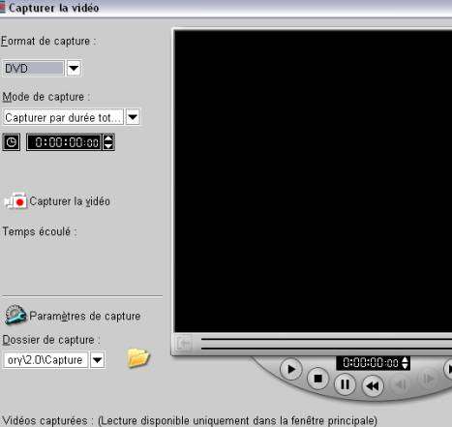
Task: Increase capture duration with the up stepper arrow
Action: [x=108, y=138]
